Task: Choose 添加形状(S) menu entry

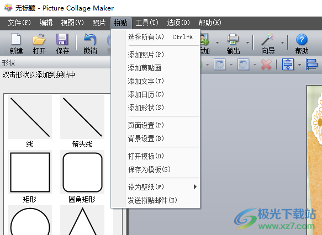Action: coord(162,108)
